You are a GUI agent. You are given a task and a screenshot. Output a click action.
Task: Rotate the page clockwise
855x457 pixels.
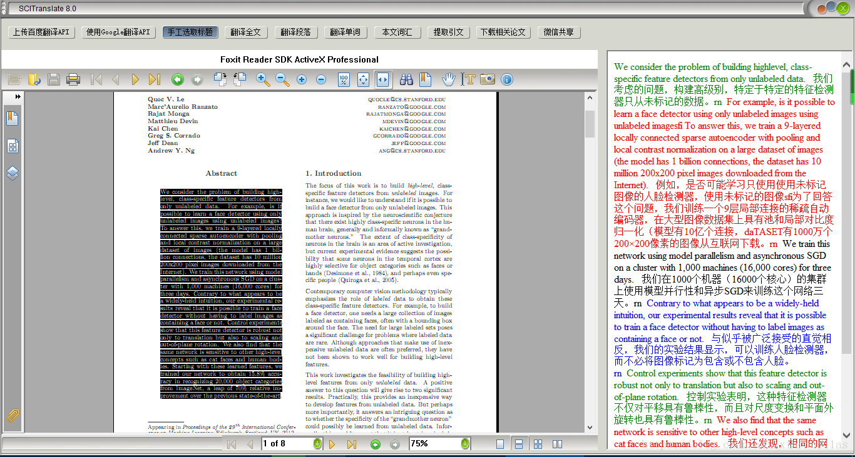click(220, 79)
